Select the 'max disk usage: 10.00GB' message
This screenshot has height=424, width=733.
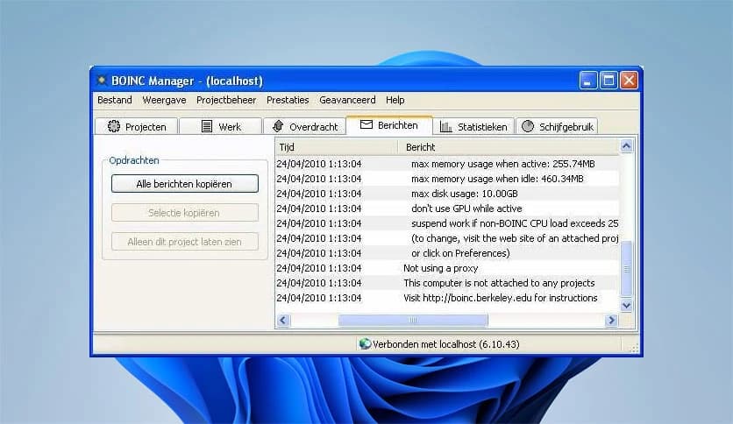[x=447, y=194]
